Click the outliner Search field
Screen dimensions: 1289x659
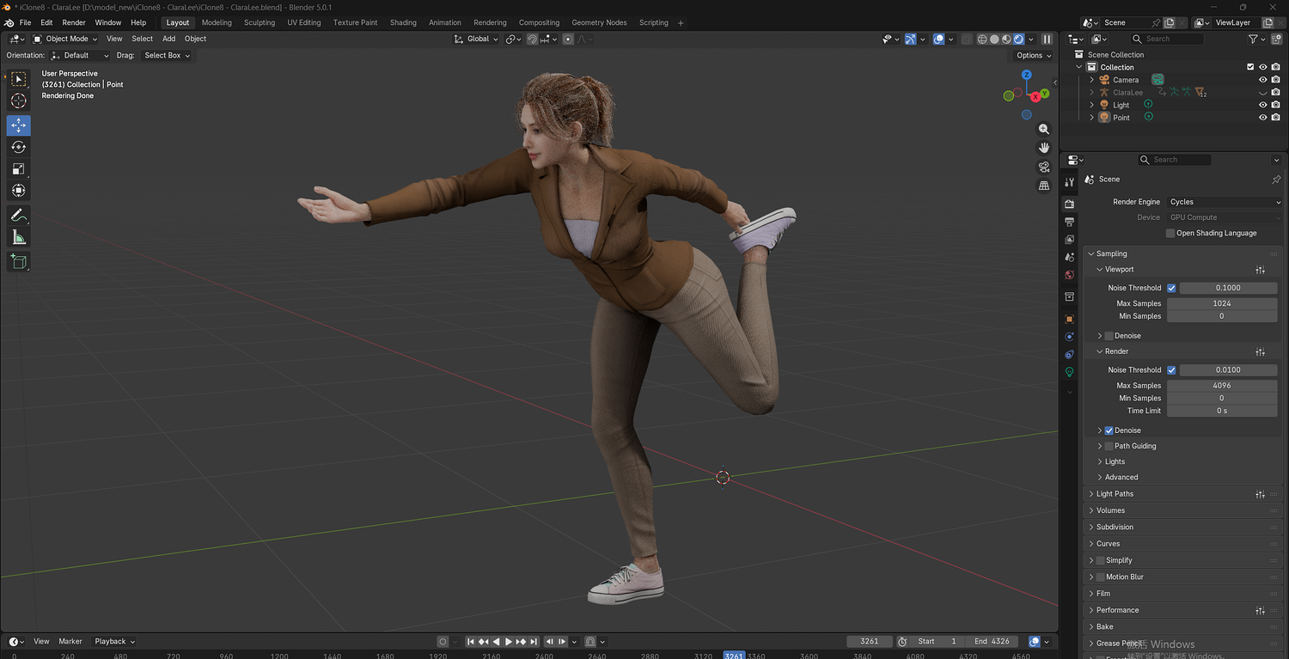pos(1167,39)
